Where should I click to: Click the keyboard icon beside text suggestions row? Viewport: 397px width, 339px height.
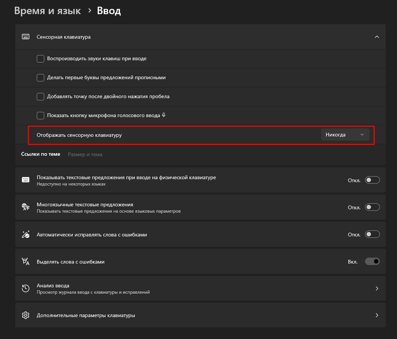point(26,180)
